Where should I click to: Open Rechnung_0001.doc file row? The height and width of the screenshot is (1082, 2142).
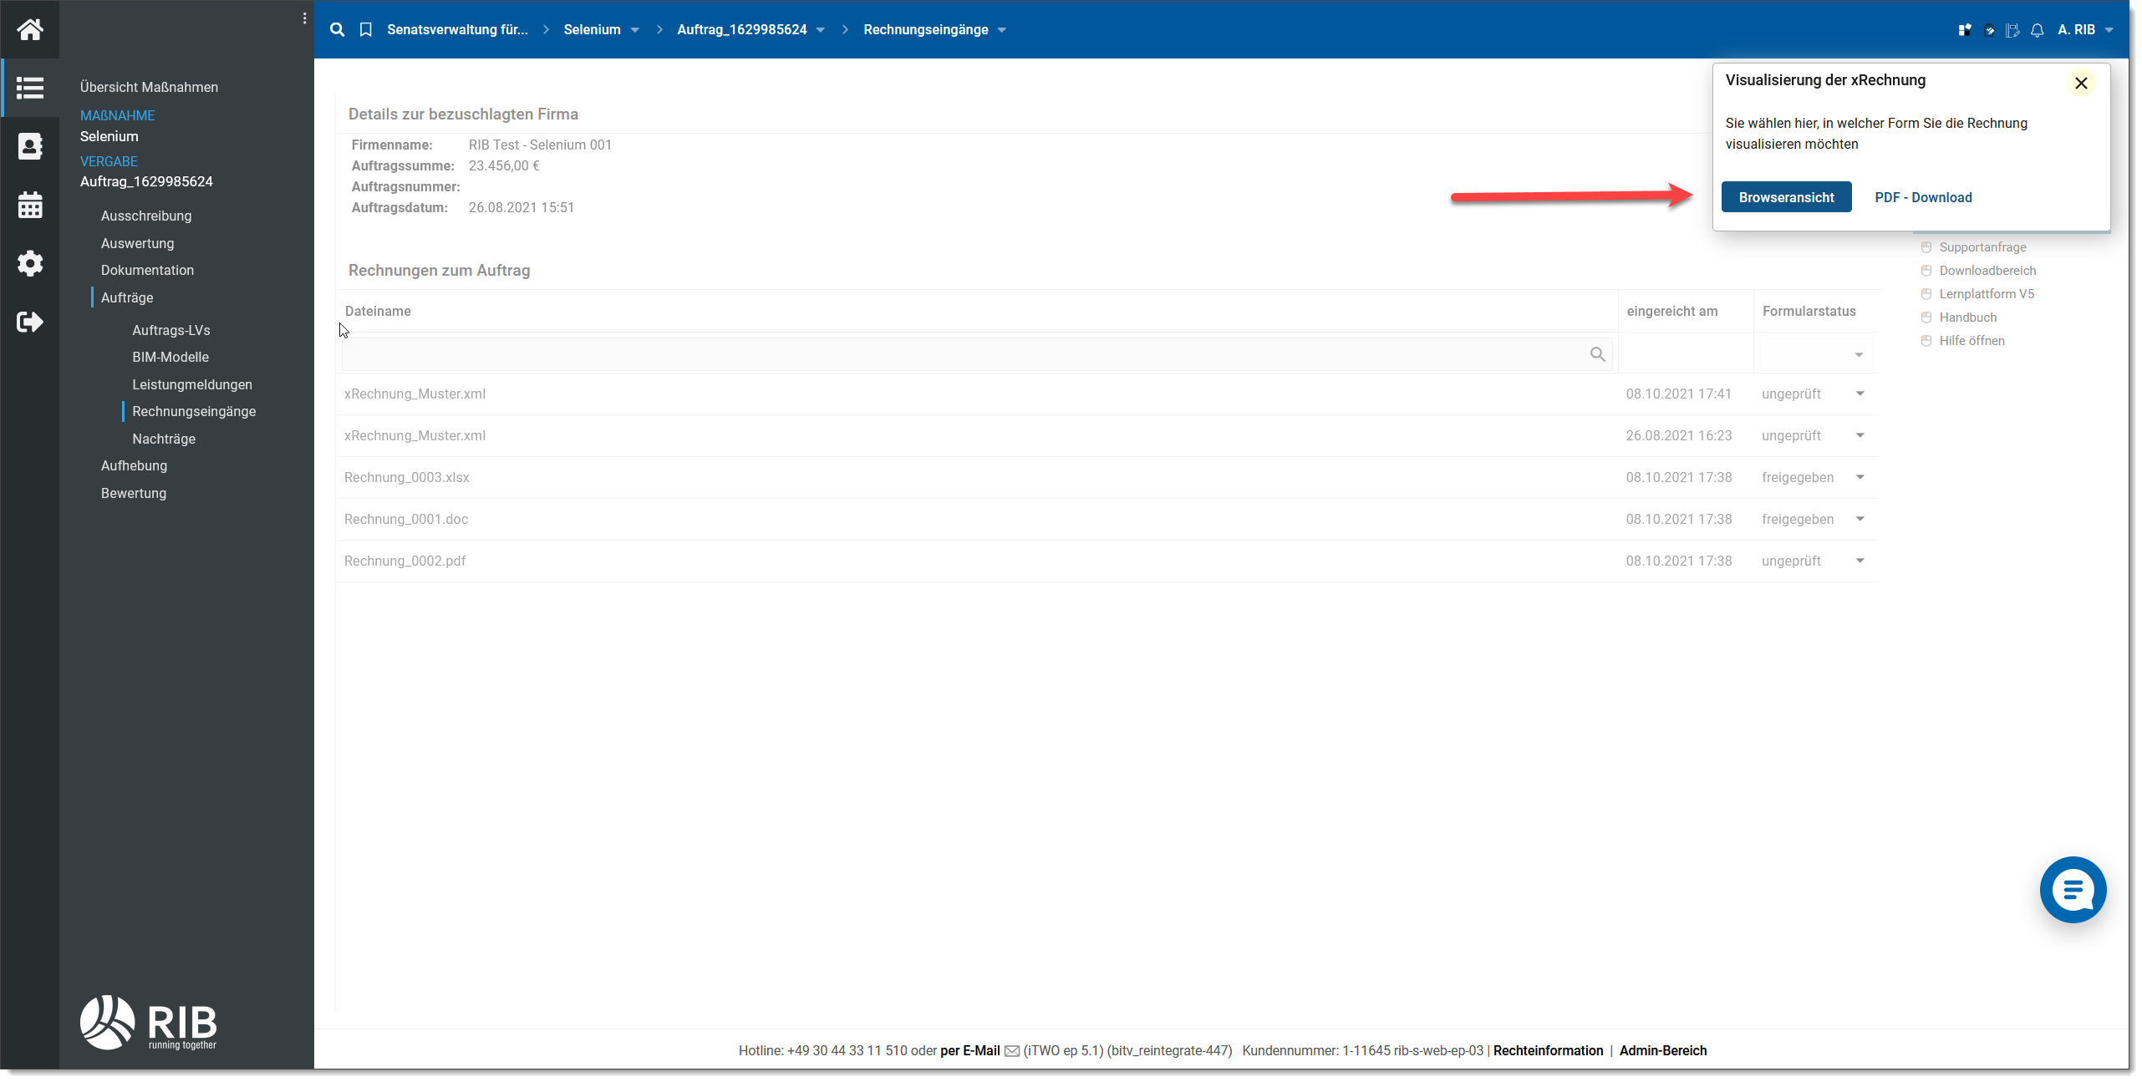point(405,519)
